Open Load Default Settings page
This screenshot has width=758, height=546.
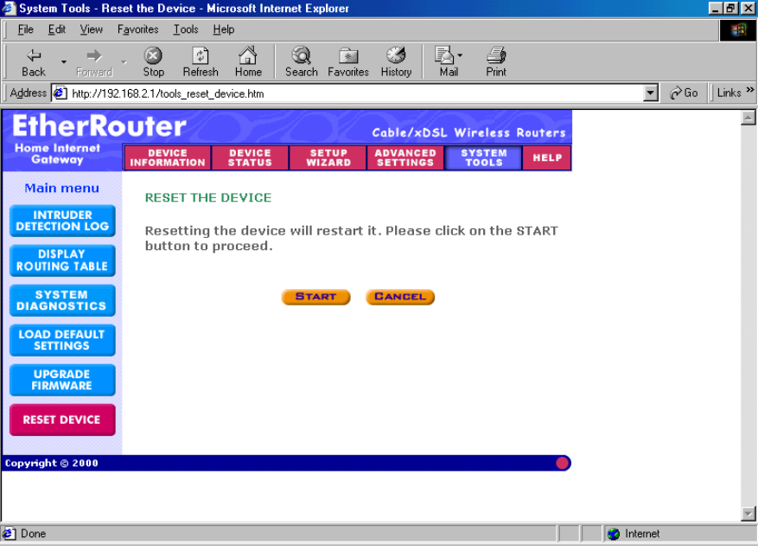coord(62,340)
